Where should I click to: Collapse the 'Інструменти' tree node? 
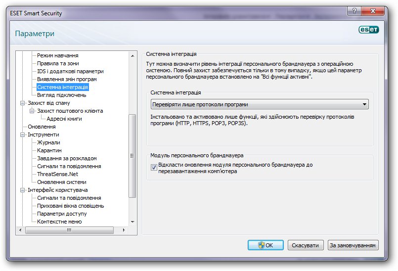tap(22, 135)
